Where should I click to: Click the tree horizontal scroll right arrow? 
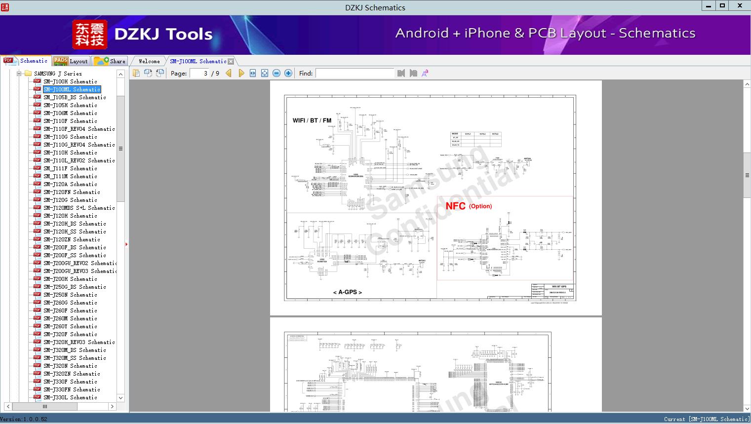tap(112, 407)
